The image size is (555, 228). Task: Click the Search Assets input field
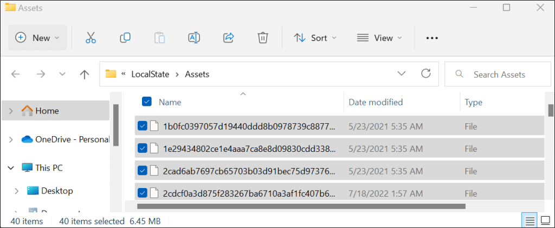[x=499, y=75]
